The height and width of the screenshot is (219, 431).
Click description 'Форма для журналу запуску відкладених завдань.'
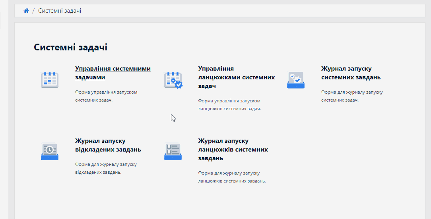pyautogui.click(x=106, y=168)
